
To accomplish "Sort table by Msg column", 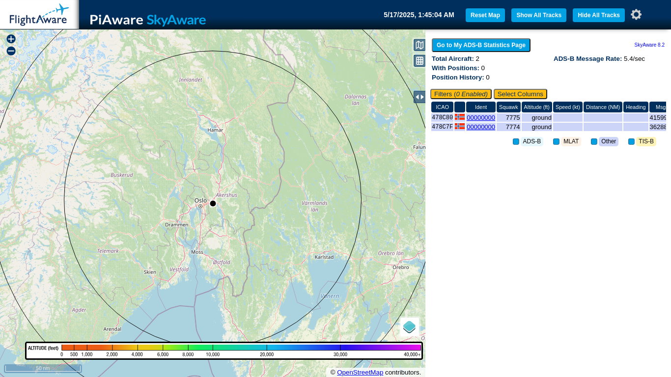I will [x=658, y=107].
